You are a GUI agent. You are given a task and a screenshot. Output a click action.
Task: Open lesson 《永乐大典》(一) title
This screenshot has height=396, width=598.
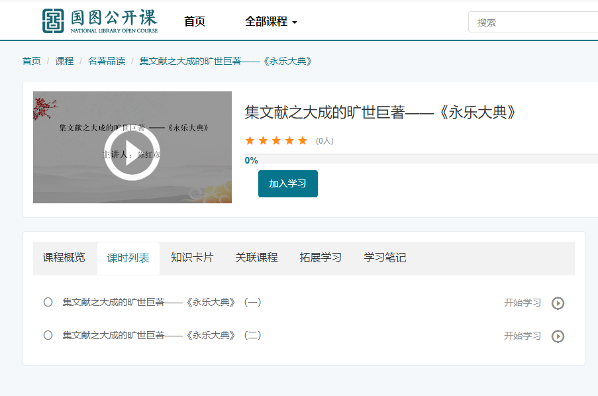[162, 302]
